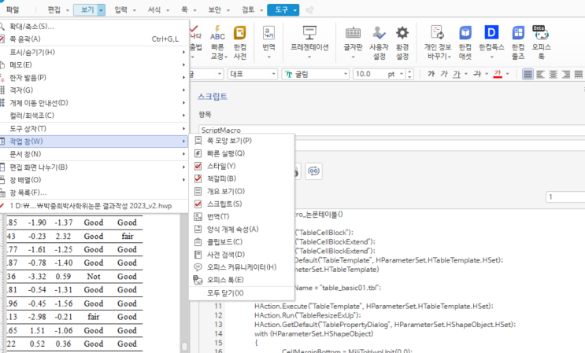The width and height of the screenshot is (585, 353).
Task: Toggle 책갈피(B) task pane
Action: tap(242, 178)
